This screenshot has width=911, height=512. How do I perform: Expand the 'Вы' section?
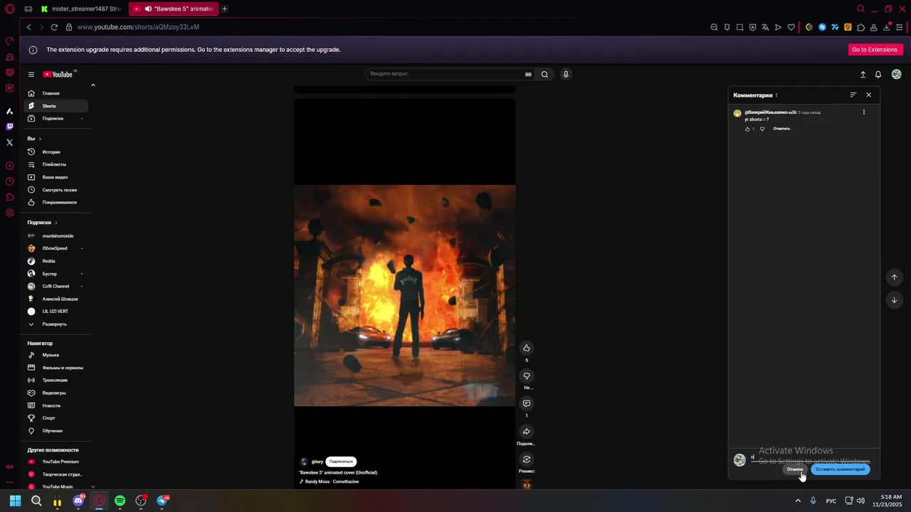tap(34, 139)
